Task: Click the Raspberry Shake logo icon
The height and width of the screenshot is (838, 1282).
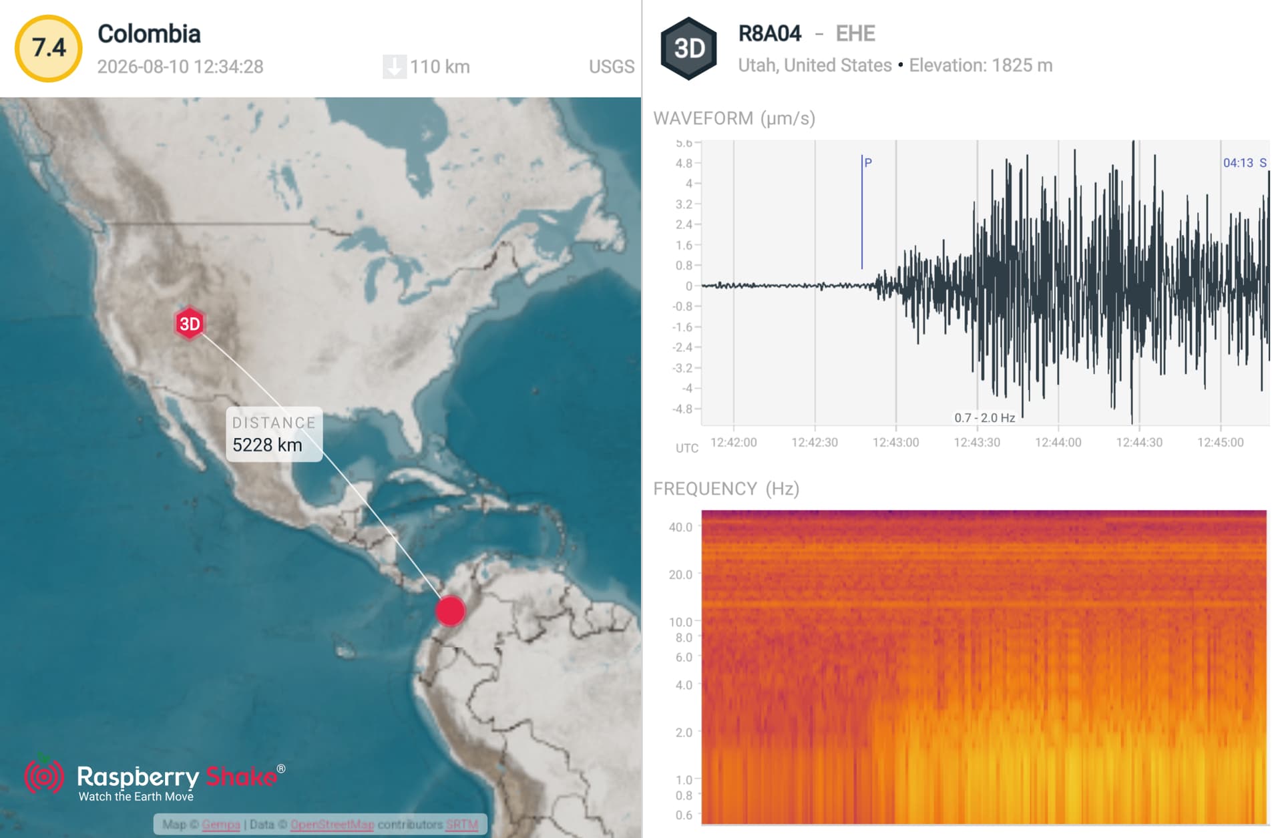Action: click(44, 776)
